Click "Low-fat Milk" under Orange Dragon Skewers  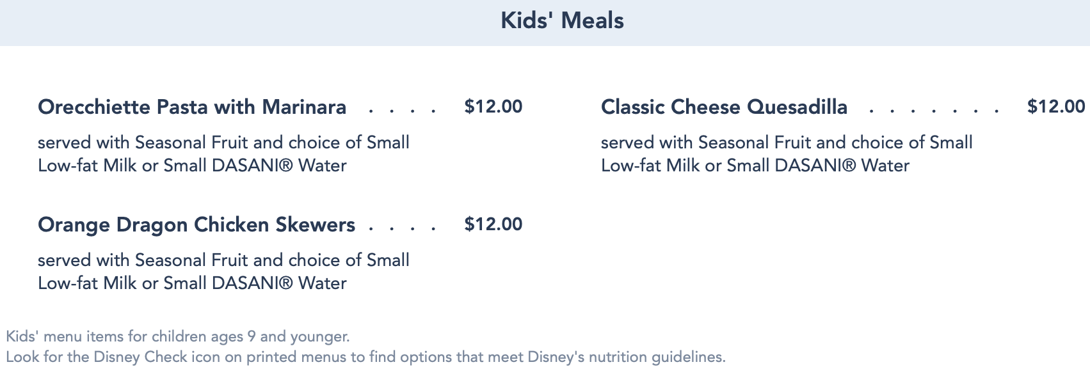point(87,283)
